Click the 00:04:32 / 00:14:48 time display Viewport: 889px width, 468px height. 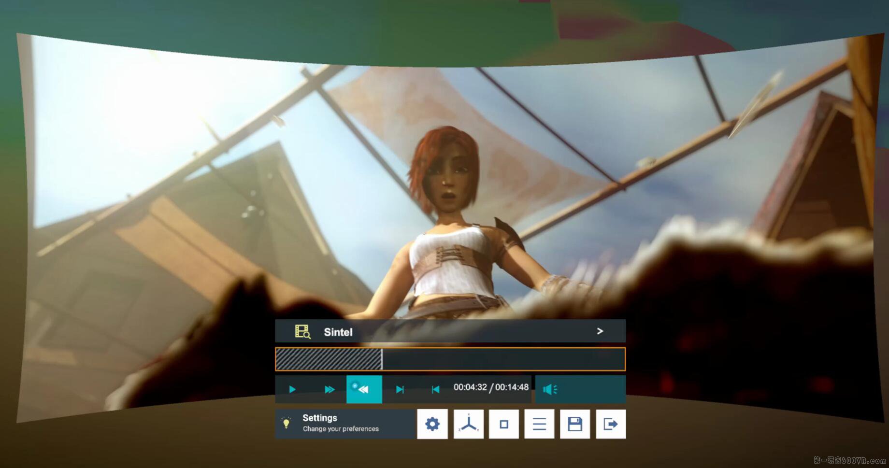pyautogui.click(x=491, y=387)
